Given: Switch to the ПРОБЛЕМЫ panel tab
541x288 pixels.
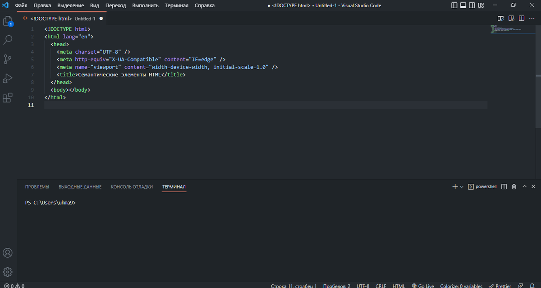Looking at the screenshot, I should pos(37,186).
